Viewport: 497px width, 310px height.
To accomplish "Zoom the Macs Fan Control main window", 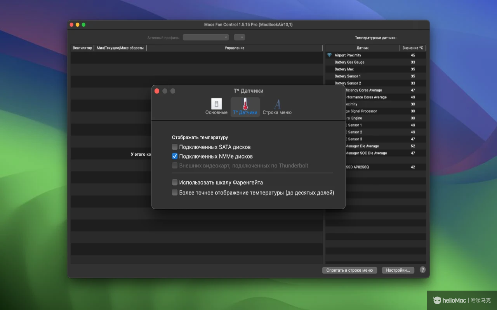I will [83, 25].
